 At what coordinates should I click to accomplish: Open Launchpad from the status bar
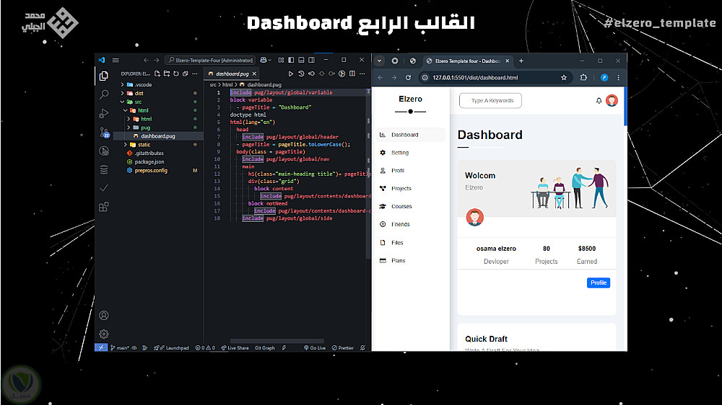click(x=171, y=348)
